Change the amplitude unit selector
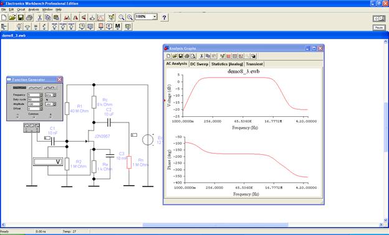The width and height of the screenshot is (389, 235). 50,104
